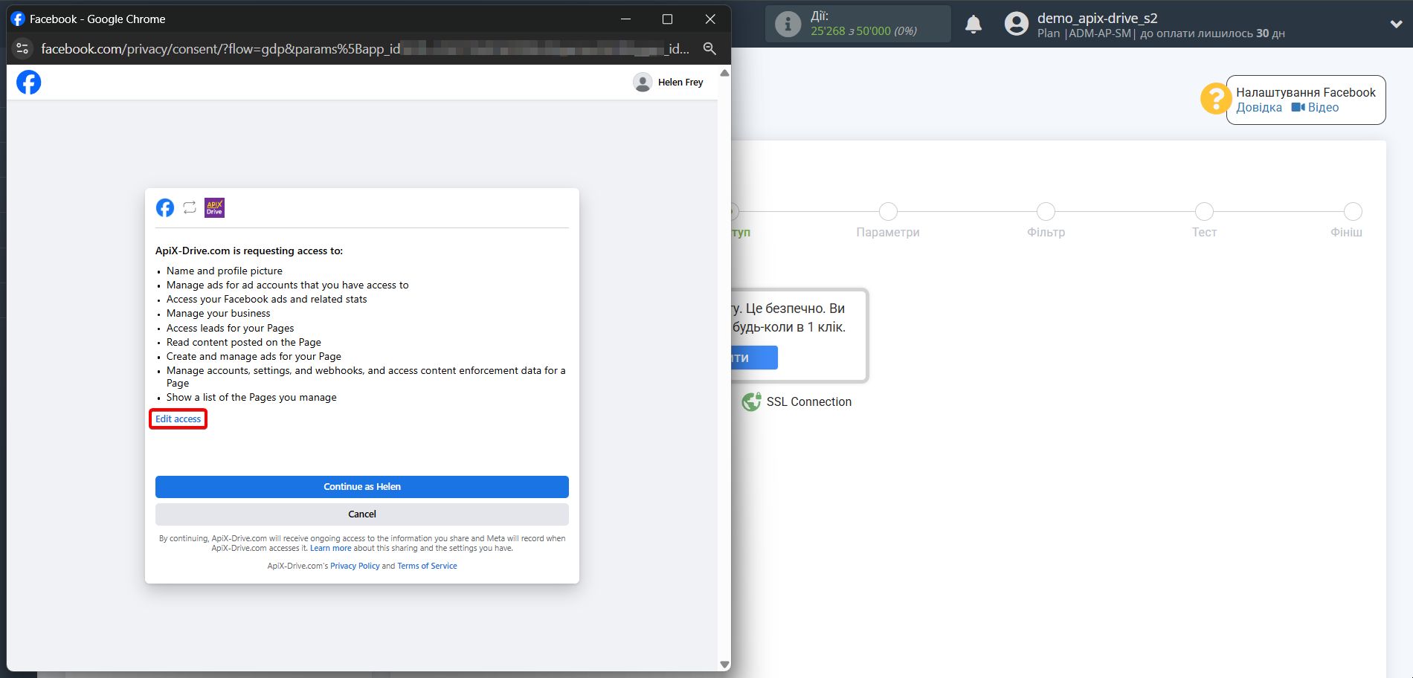Click the swap arrows icon between logos
Screen dimensions: 1413x678
(190, 208)
